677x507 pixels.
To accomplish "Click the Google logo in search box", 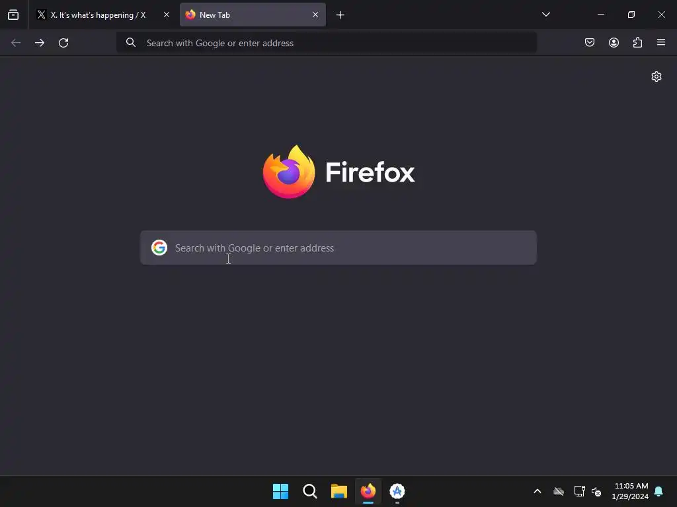I will coord(159,248).
